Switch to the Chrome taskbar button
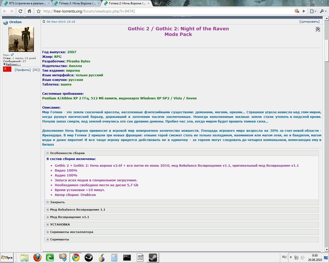 [x=76, y=258]
